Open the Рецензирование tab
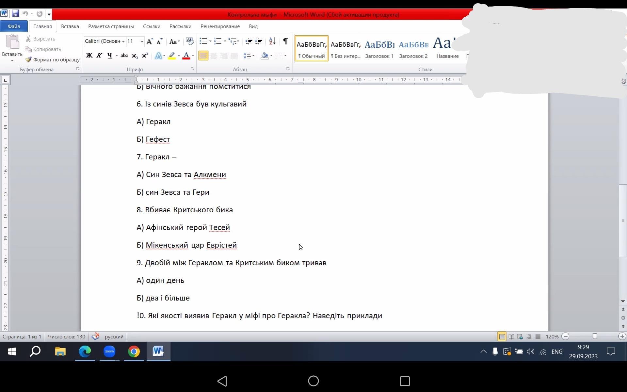The width and height of the screenshot is (627, 392). point(220,26)
